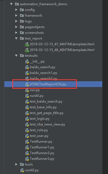
Task: Expand the logs folder arrow
Action: point(16,21)
